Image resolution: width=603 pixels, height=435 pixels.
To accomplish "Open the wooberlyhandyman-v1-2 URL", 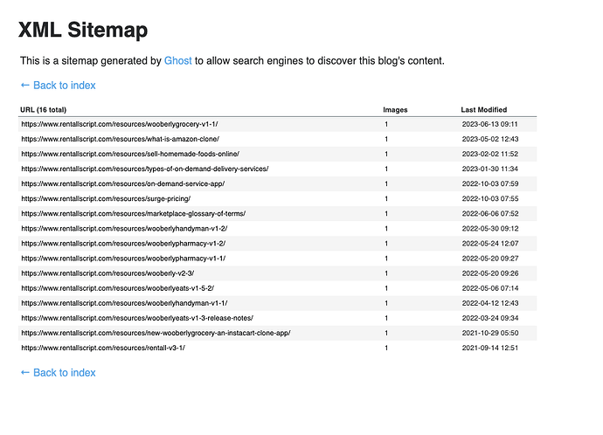I will (123, 228).
